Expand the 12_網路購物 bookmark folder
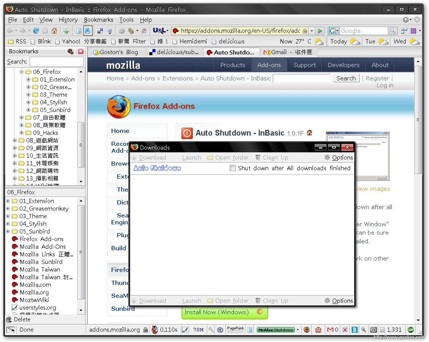 point(14,171)
